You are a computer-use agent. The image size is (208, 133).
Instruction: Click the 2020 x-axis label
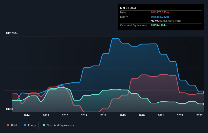click(x=142, y=115)
